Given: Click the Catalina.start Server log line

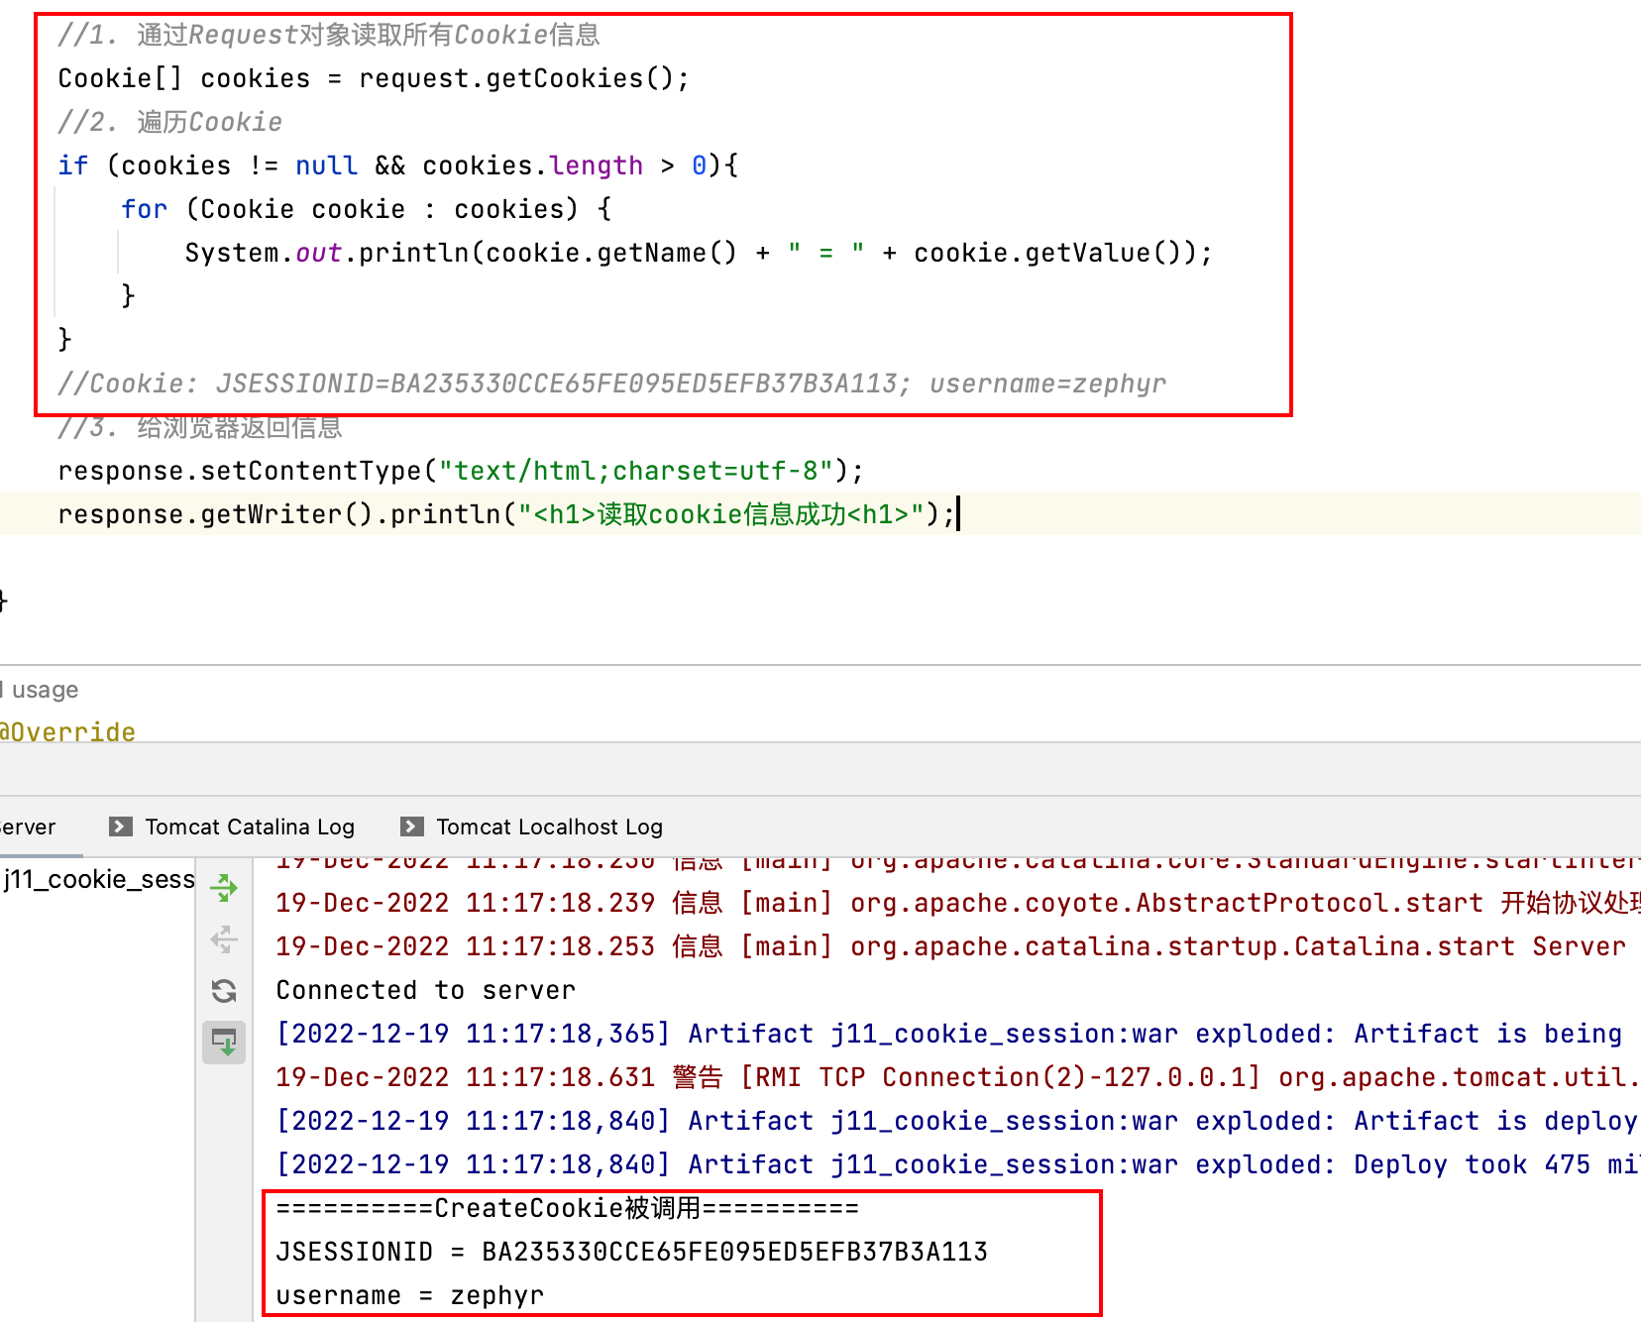Looking at the screenshot, I should 951,946.
